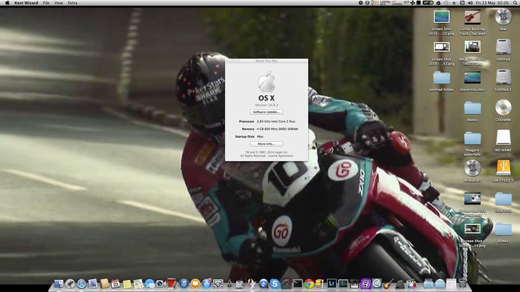Launch Google Chrome from the Dock
This screenshot has height=292, width=520.
click(x=309, y=283)
